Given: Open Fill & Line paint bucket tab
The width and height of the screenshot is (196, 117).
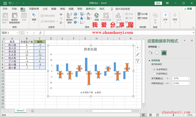Looking at the screenshot, I should coord(150,53).
